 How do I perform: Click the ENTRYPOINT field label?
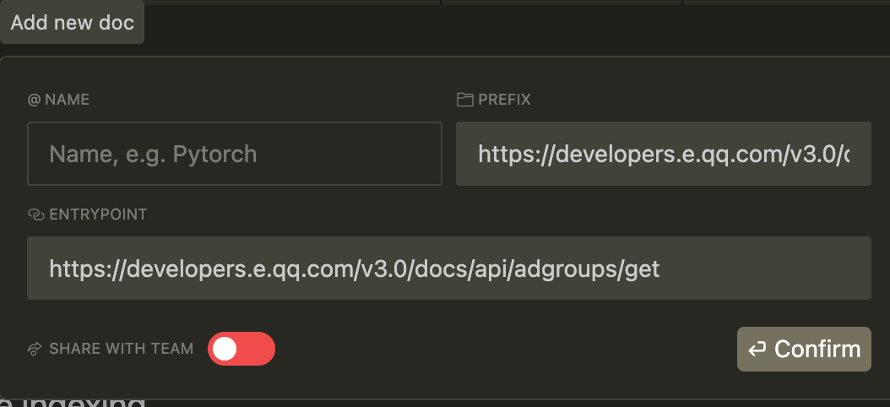[98, 214]
